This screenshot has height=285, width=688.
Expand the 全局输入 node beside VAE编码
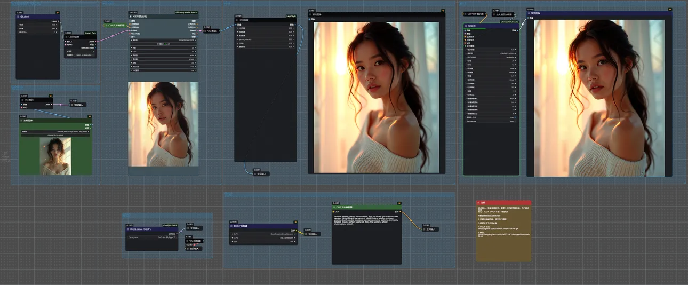72,105
